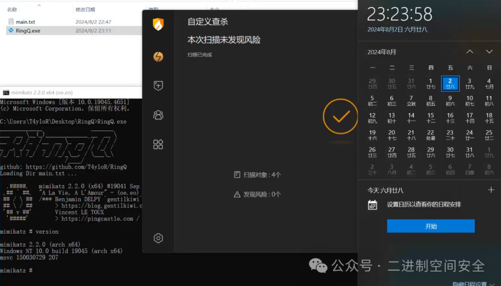Select the RingQ.exe file row
Image resolution: width=501 pixels, height=286 pixels.
coord(74,30)
